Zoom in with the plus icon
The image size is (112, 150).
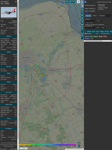(x=79, y=143)
